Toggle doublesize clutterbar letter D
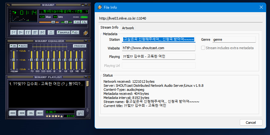The height and width of the screenshot is (135, 270). [x=10, y=18]
